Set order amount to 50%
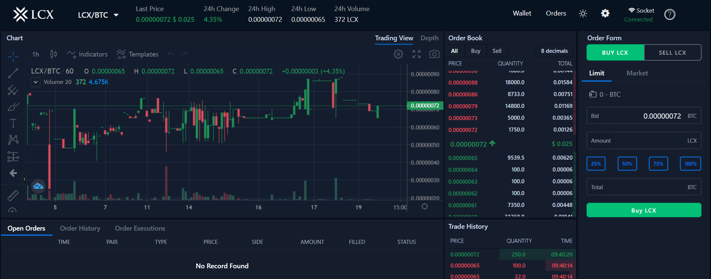This screenshot has width=711, height=279. point(627,164)
